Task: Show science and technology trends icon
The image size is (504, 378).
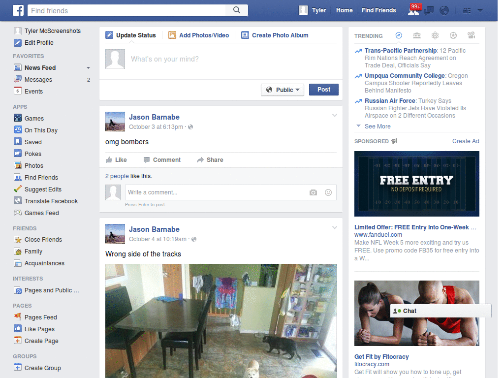Action: [435, 35]
